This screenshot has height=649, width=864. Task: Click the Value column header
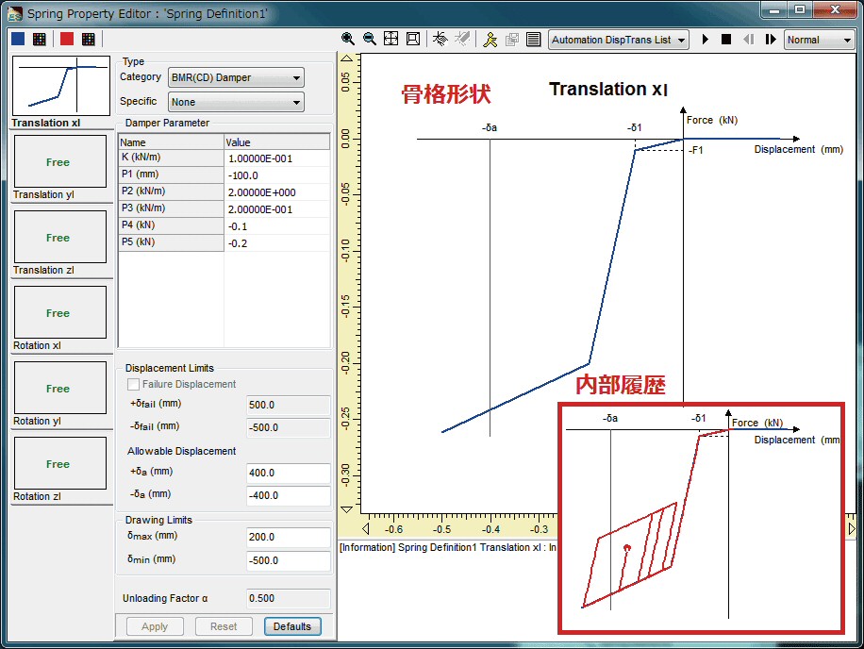click(277, 142)
